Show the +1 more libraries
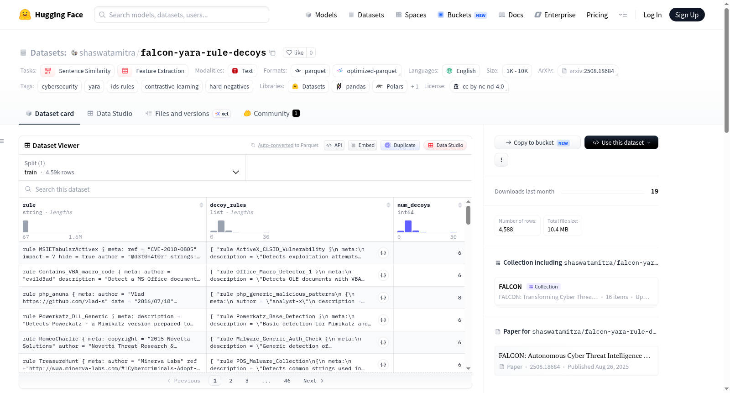 (414, 86)
